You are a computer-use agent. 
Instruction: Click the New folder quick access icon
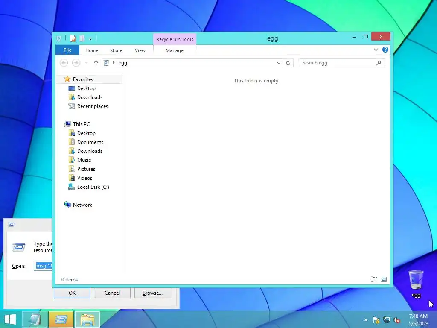[x=82, y=38]
